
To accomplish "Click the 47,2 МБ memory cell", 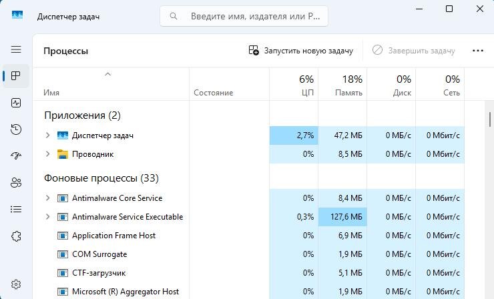I will point(342,135).
